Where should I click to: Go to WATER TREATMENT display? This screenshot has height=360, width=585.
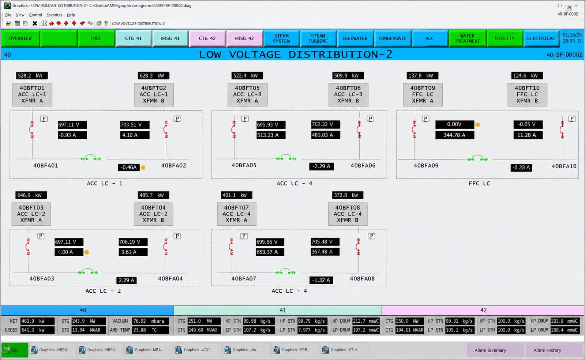tap(467, 38)
